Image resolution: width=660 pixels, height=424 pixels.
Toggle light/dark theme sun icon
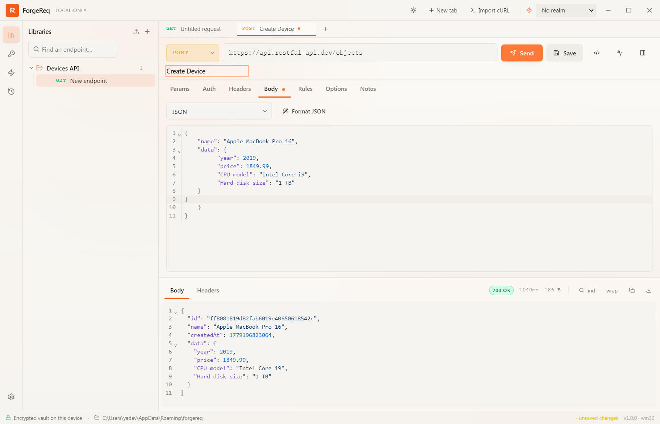pos(413,11)
